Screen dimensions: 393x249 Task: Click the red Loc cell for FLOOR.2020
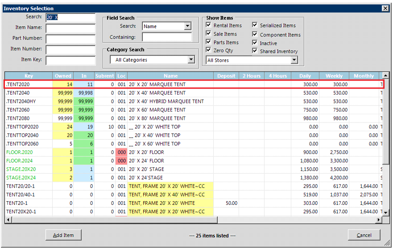(121, 152)
